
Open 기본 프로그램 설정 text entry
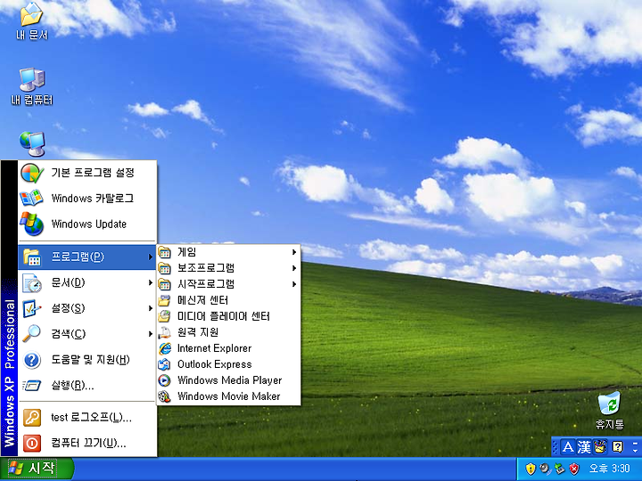[93, 173]
